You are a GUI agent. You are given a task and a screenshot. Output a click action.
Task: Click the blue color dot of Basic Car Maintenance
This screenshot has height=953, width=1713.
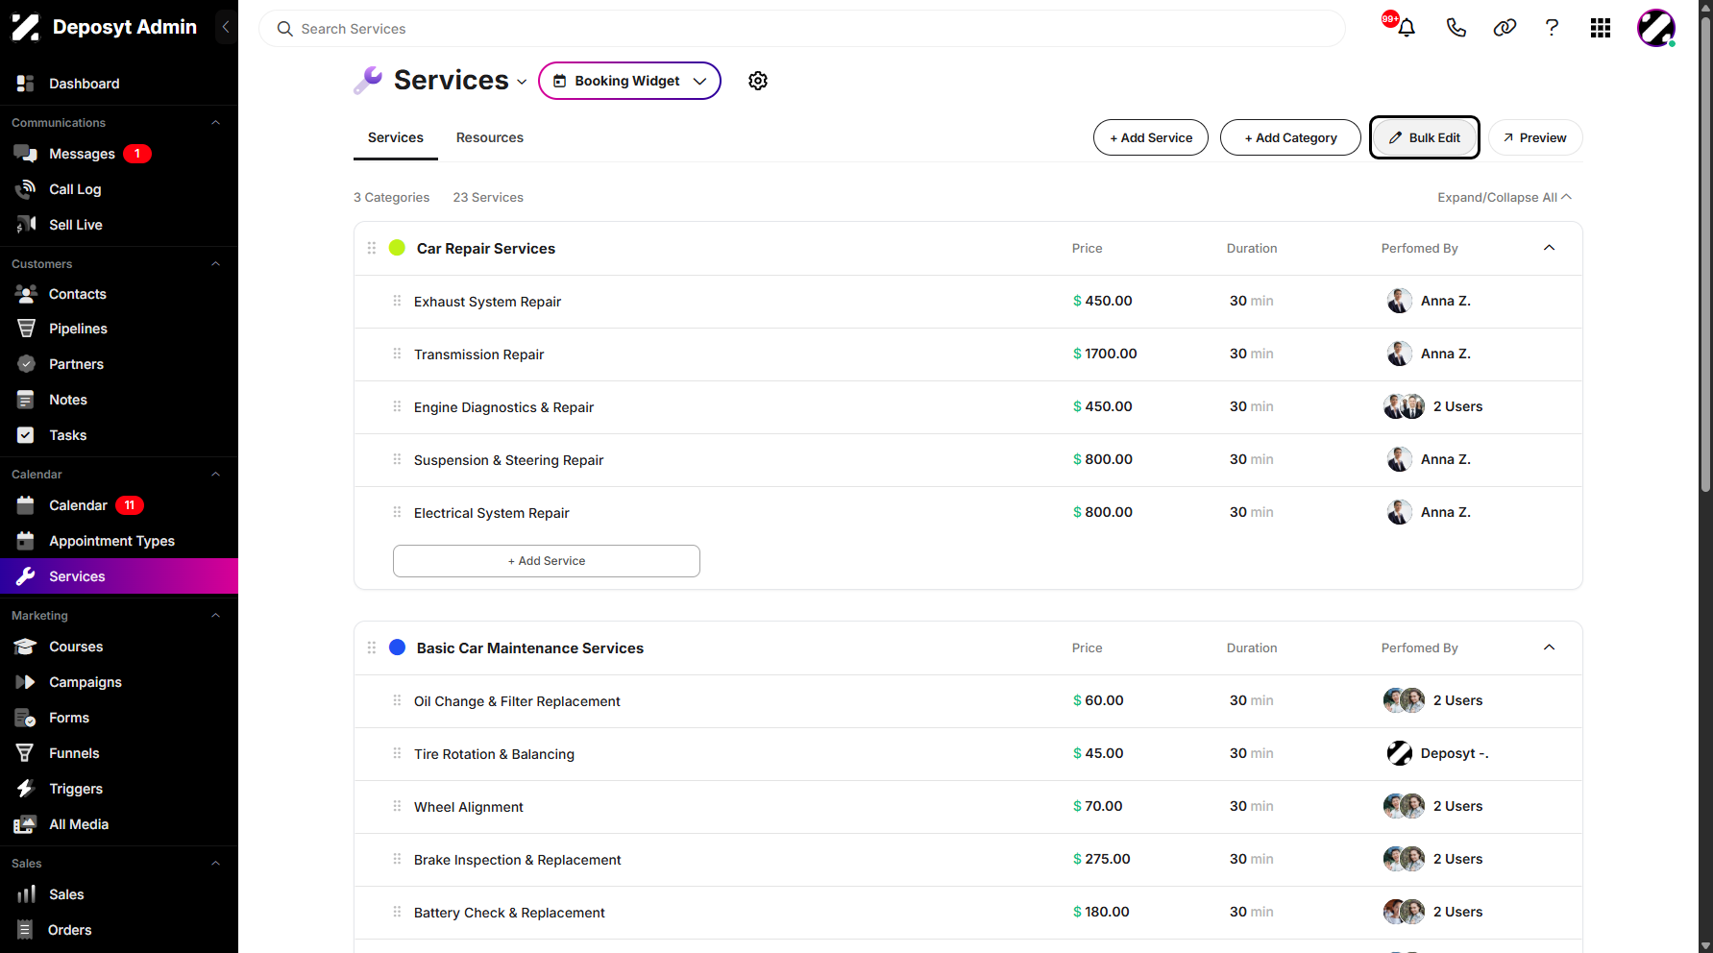pyautogui.click(x=397, y=648)
